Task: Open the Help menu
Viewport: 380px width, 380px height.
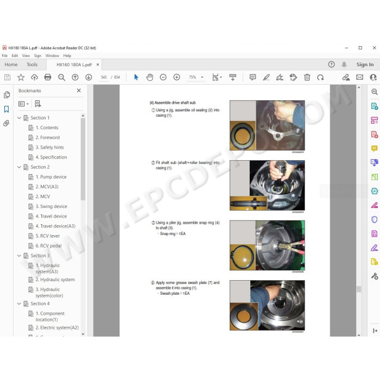Action: [x=67, y=55]
